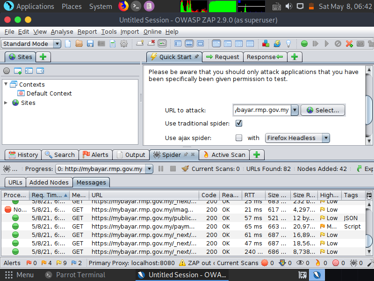This screenshot has width=374, height=281.
Task: Select Default Context tree item
Action: (44, 93)
